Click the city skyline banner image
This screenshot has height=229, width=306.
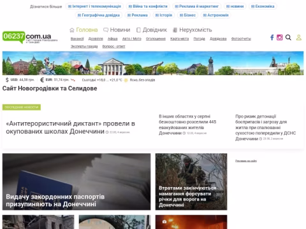pyautogui.click(x=153, y=63)
